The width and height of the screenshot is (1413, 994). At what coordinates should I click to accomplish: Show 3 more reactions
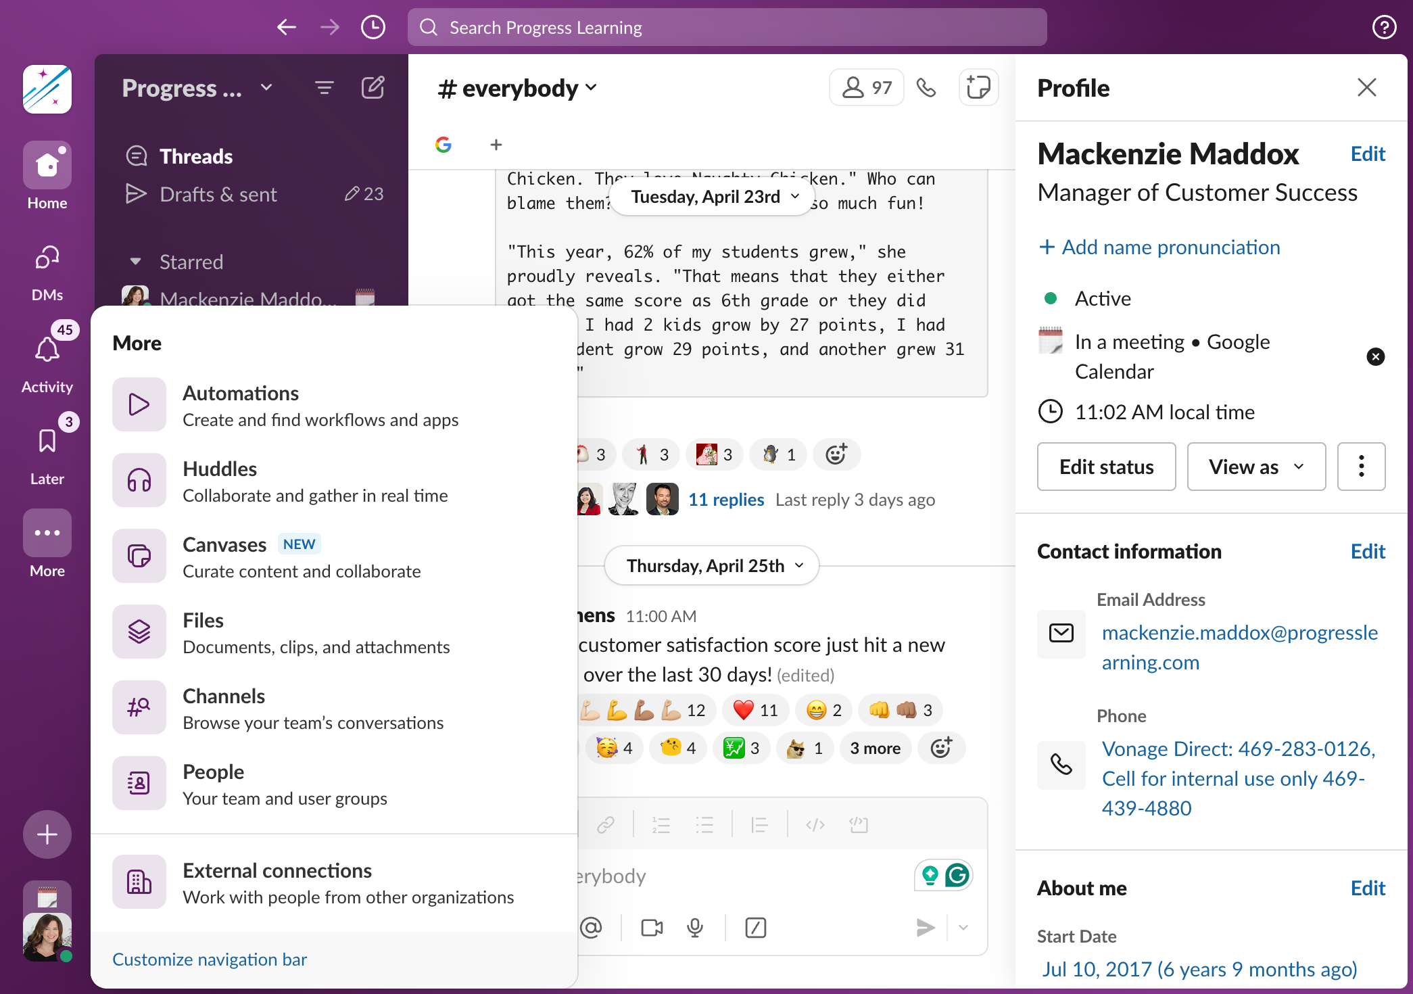[876, 748]
